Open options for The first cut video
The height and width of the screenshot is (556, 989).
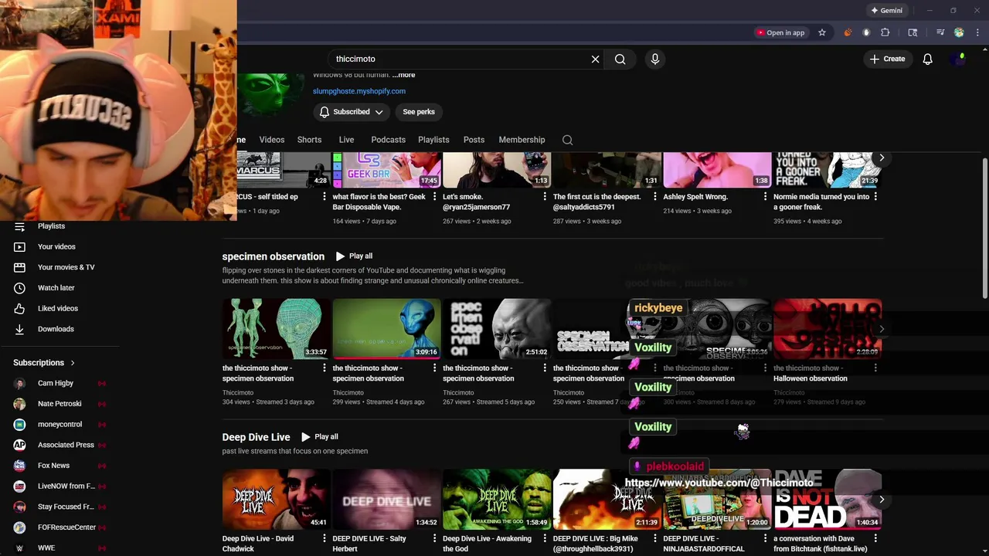tap(654, 197)
